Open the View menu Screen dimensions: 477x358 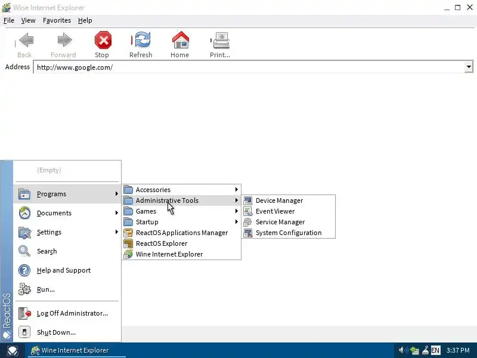pos(28,20)
